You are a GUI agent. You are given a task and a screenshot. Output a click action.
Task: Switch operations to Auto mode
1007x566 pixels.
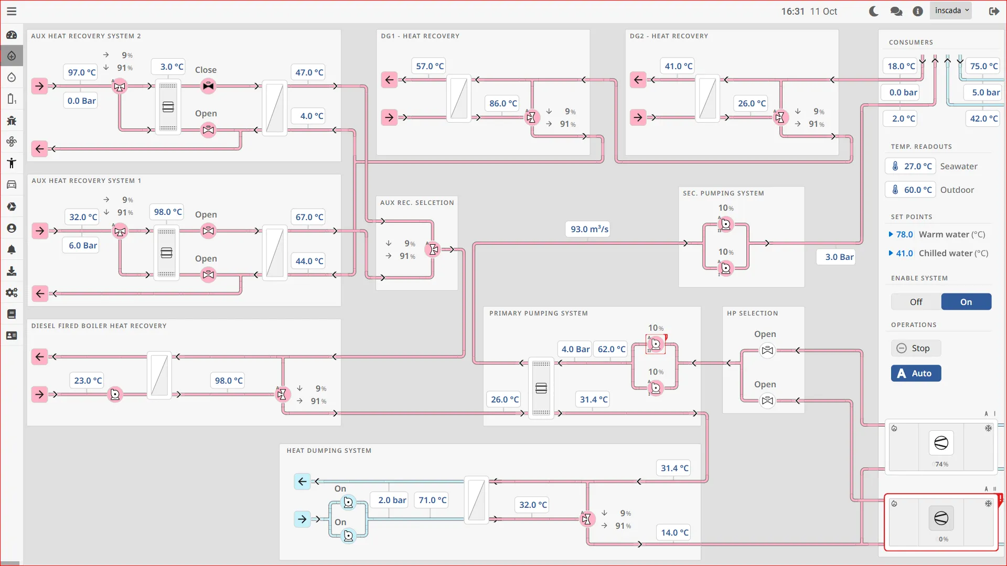(916, 373)
